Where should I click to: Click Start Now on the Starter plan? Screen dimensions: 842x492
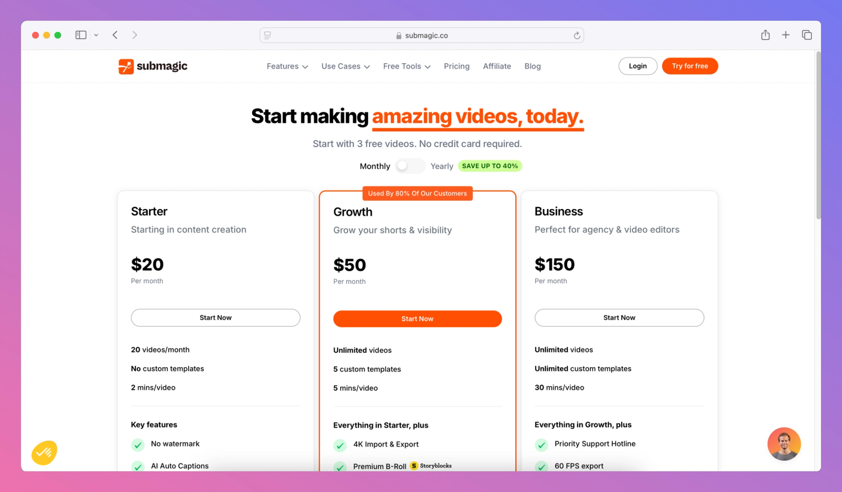point(215,317)
